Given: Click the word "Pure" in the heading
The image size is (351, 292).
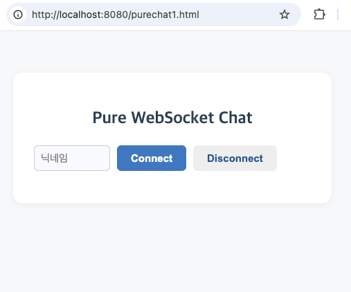Looking at the screenshot, I should pos(109,118).
